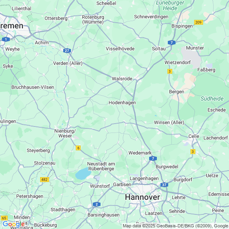The height and width of the screenshot is (229, 229).
Task: Click the A7 shield near Wedemark
Action: [x=153, y=158]
